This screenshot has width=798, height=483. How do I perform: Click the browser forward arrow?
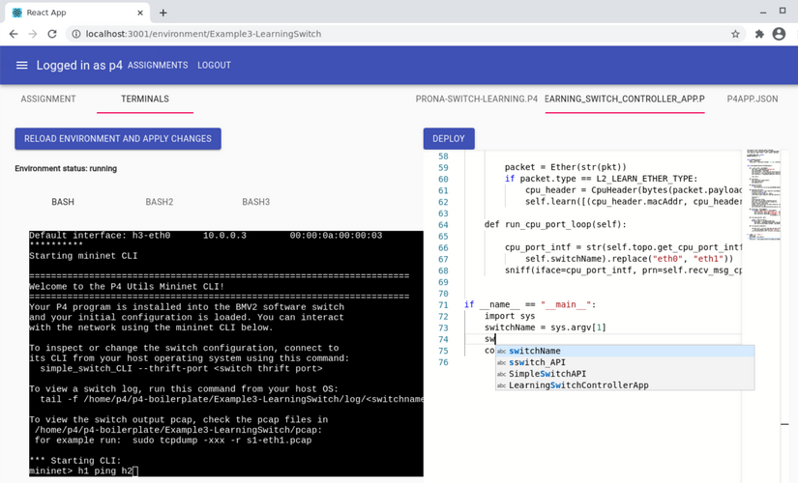point(33,34)
